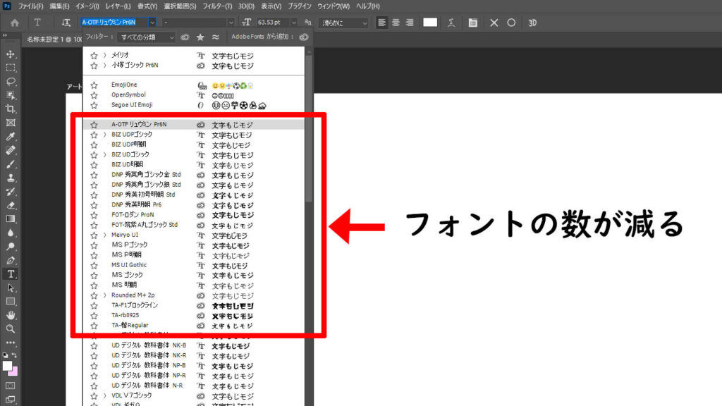Open the 書式(Y) menu
The image size is (722, 406).
pyautogui.click(x=147, y=6)
